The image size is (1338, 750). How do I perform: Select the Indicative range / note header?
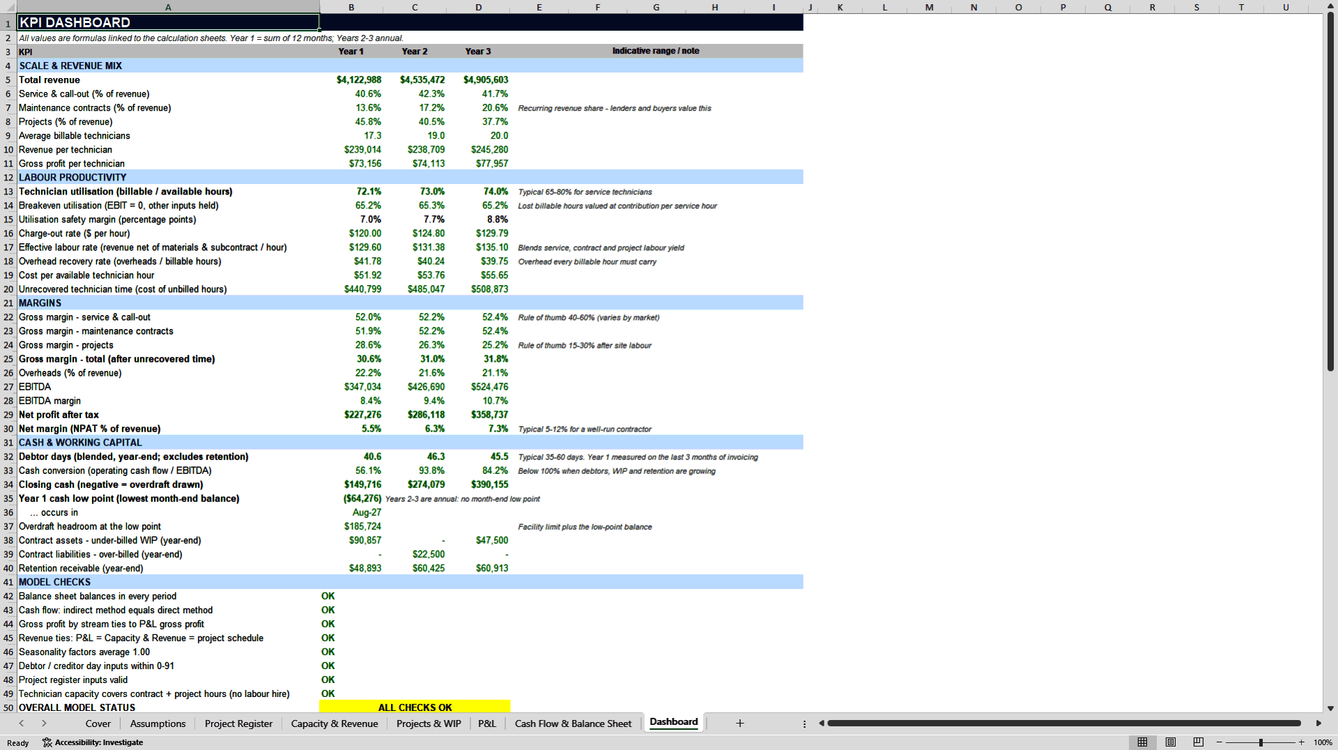pos(656,51)
